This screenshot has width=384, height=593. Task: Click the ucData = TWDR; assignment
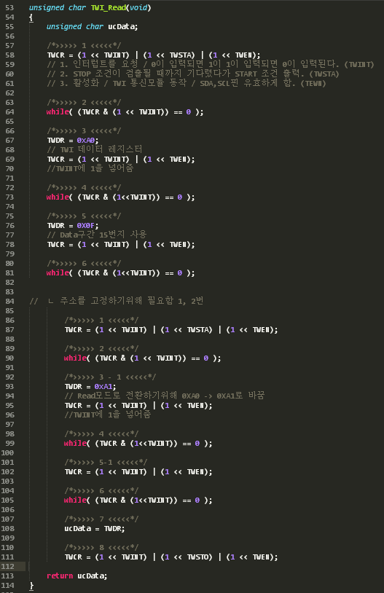click(94, 529)
